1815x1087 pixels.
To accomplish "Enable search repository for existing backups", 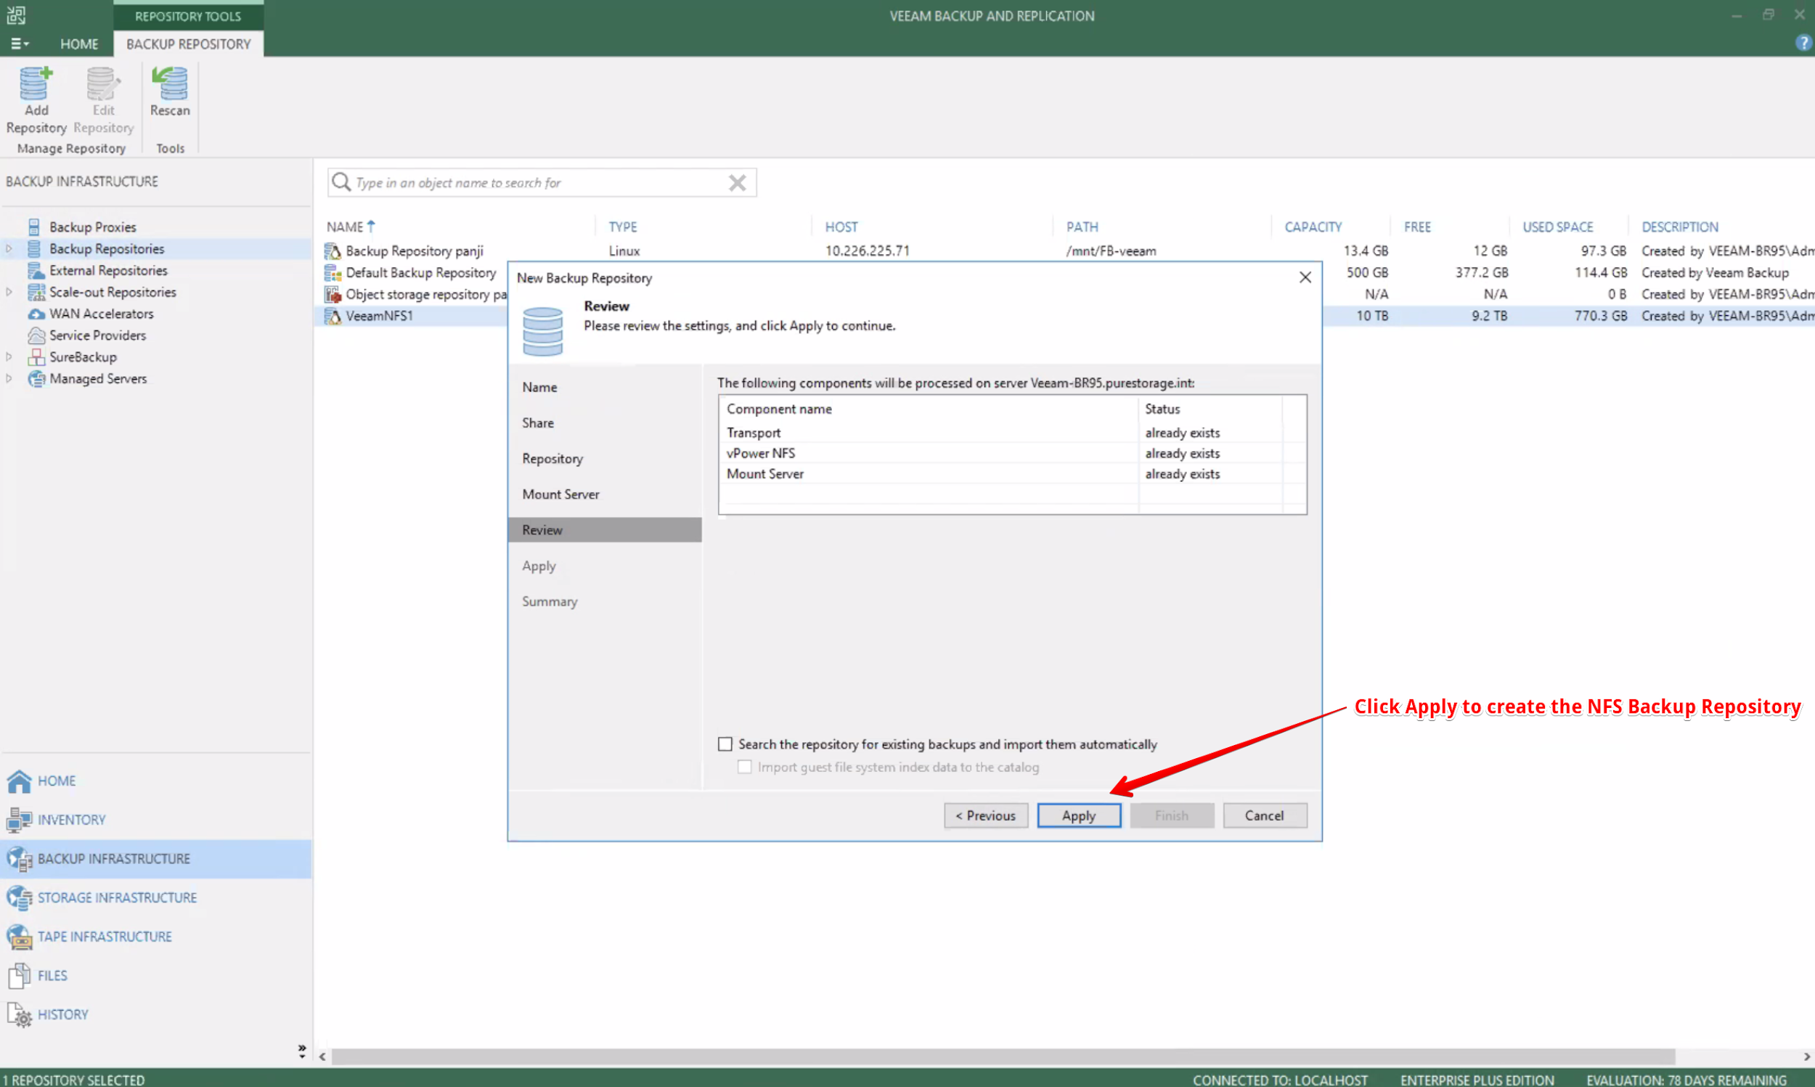I will pyautogui.click(x=725, y=744).
